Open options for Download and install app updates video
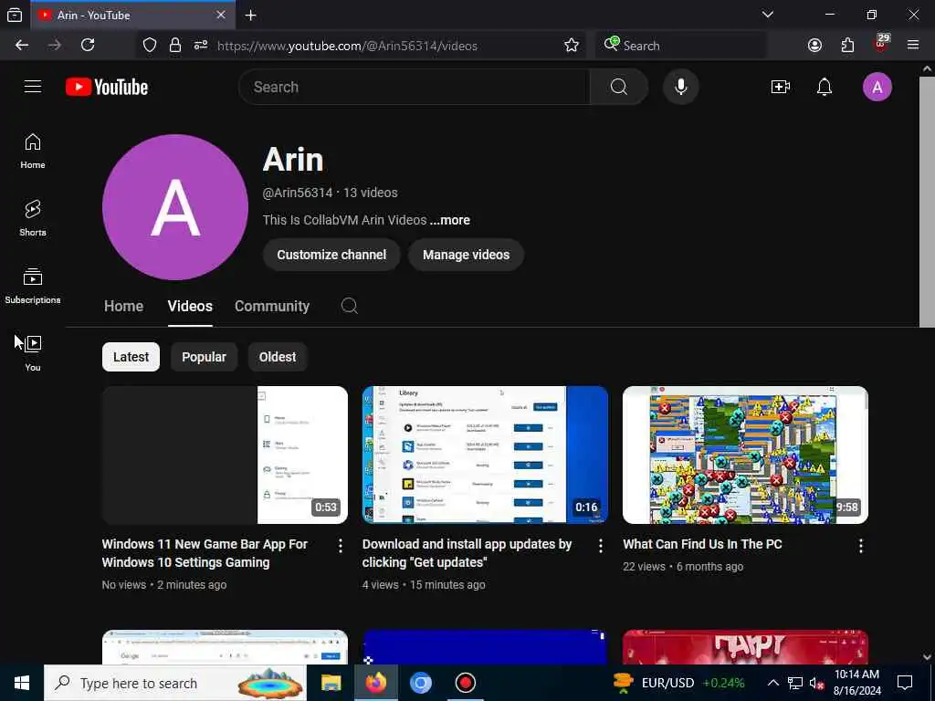The image size is (935, 701). (x=601, y=546)
